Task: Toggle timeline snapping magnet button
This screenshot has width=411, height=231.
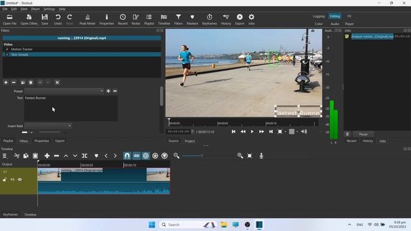Action: click(127, 156)
